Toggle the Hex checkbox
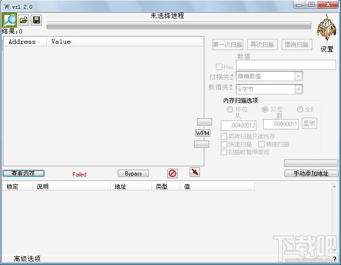The height and width of the screenshot is (265, 341). pos(219,67)
